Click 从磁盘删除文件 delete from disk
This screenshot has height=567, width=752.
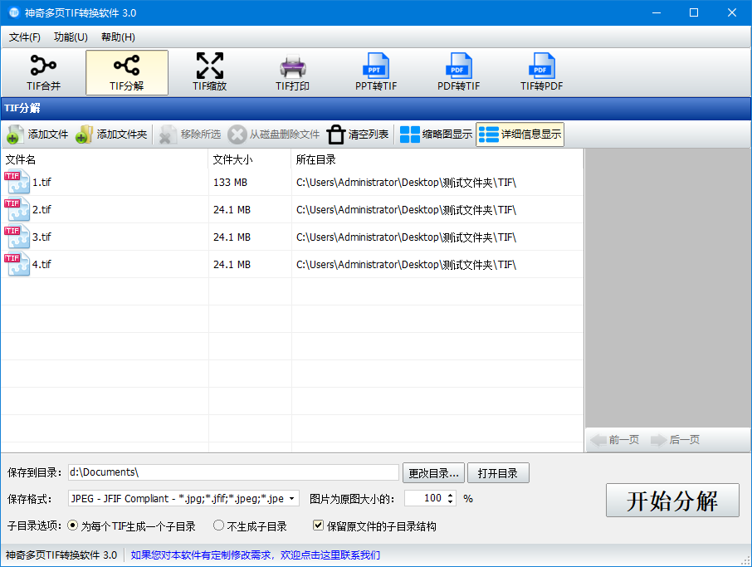click(x=274, y=134)
